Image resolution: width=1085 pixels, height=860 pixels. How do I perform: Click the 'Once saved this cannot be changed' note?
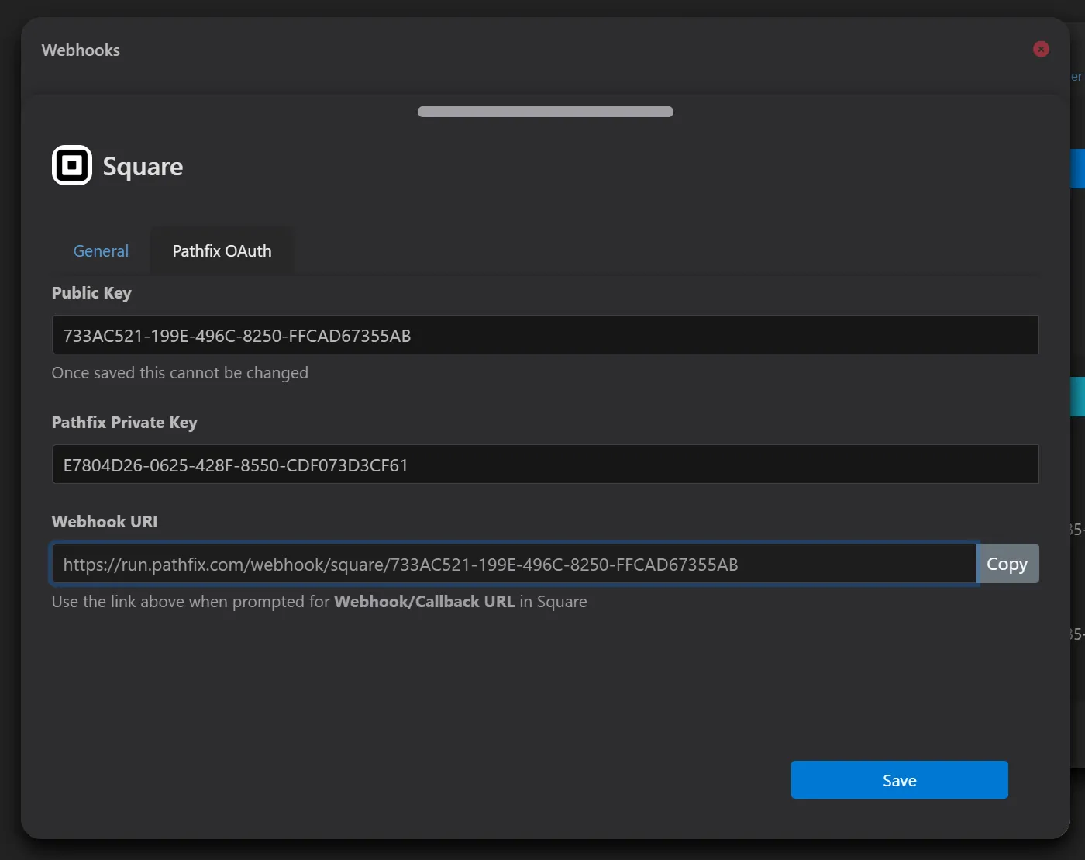pyautogui.click(x=180, y=373)
